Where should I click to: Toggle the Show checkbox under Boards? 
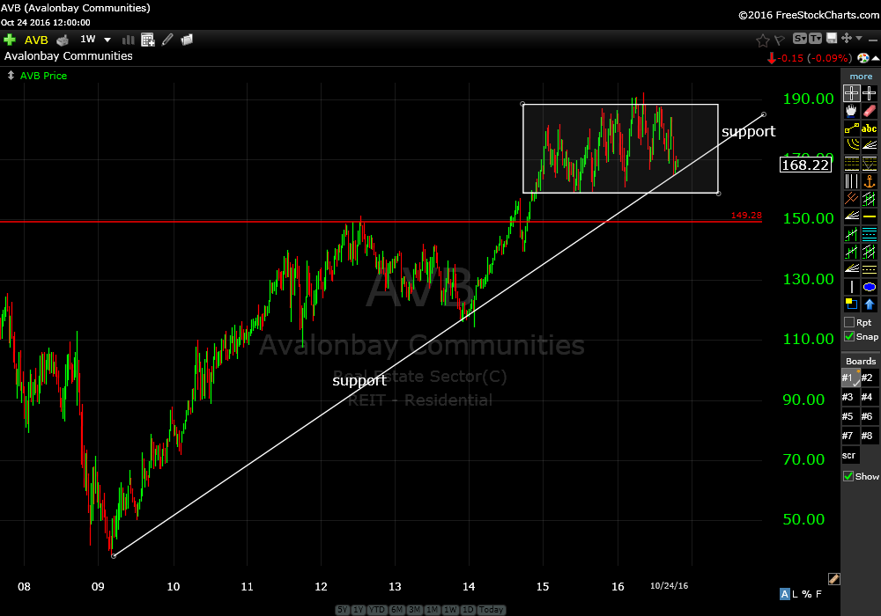(848, 476)
